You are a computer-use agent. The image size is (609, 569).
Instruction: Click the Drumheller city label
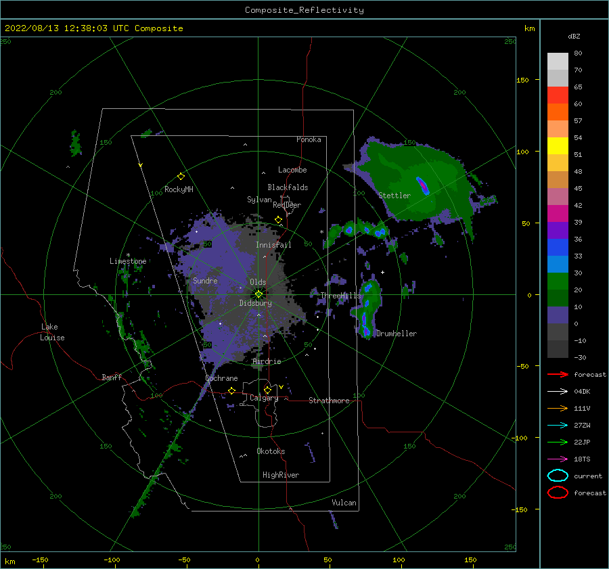point(397,334)
